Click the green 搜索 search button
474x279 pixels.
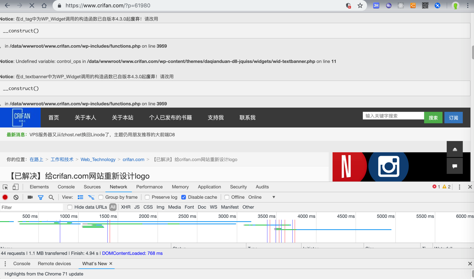click(x=433, y=118)
